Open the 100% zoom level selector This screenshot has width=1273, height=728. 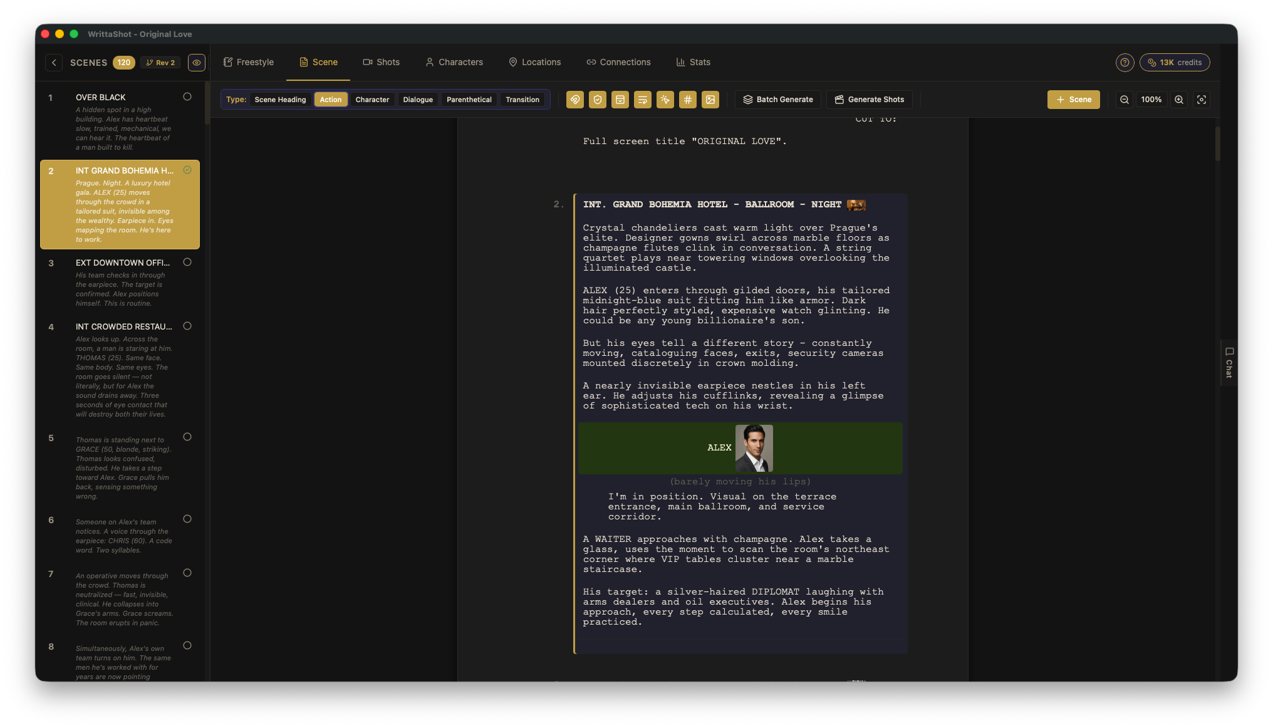coord(1151,99)
